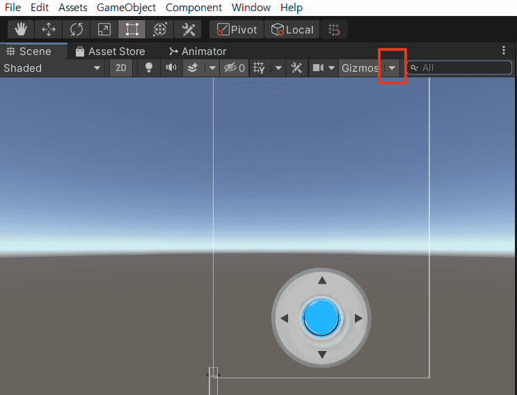
Task: Toggle hidden objects visibility counter
Action: click(234, 68)
